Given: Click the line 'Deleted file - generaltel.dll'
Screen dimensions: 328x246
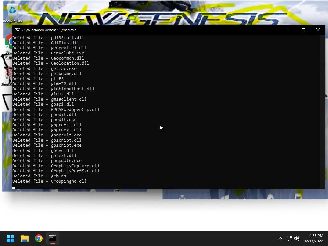Looking at the screenshot, I should click(x=49, y=48).
